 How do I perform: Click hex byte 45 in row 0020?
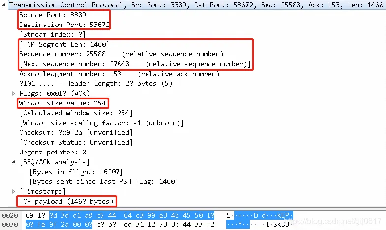click(x=186, y=215)
